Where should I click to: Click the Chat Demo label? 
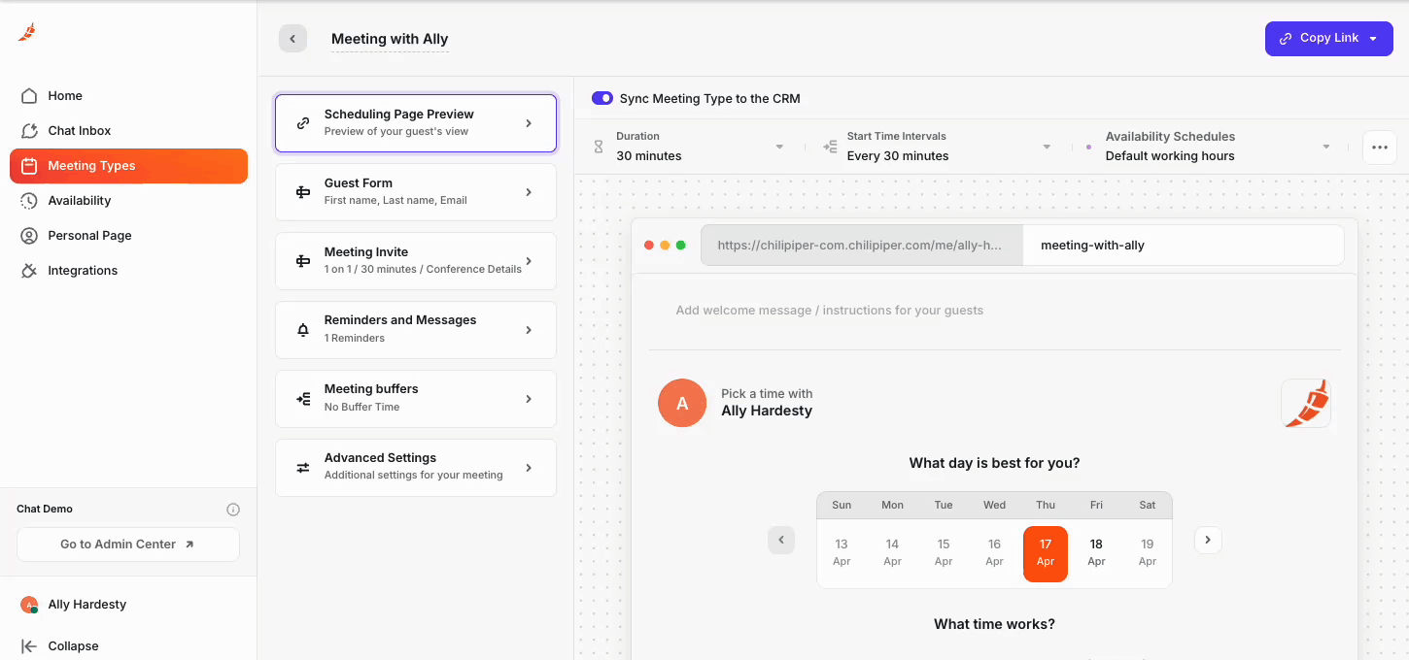pyautogui.click(x=45, y=509)
